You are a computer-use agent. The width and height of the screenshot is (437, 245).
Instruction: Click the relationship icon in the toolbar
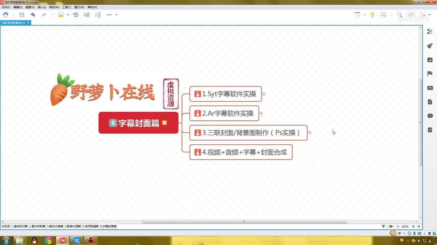[x=76, y=15]
